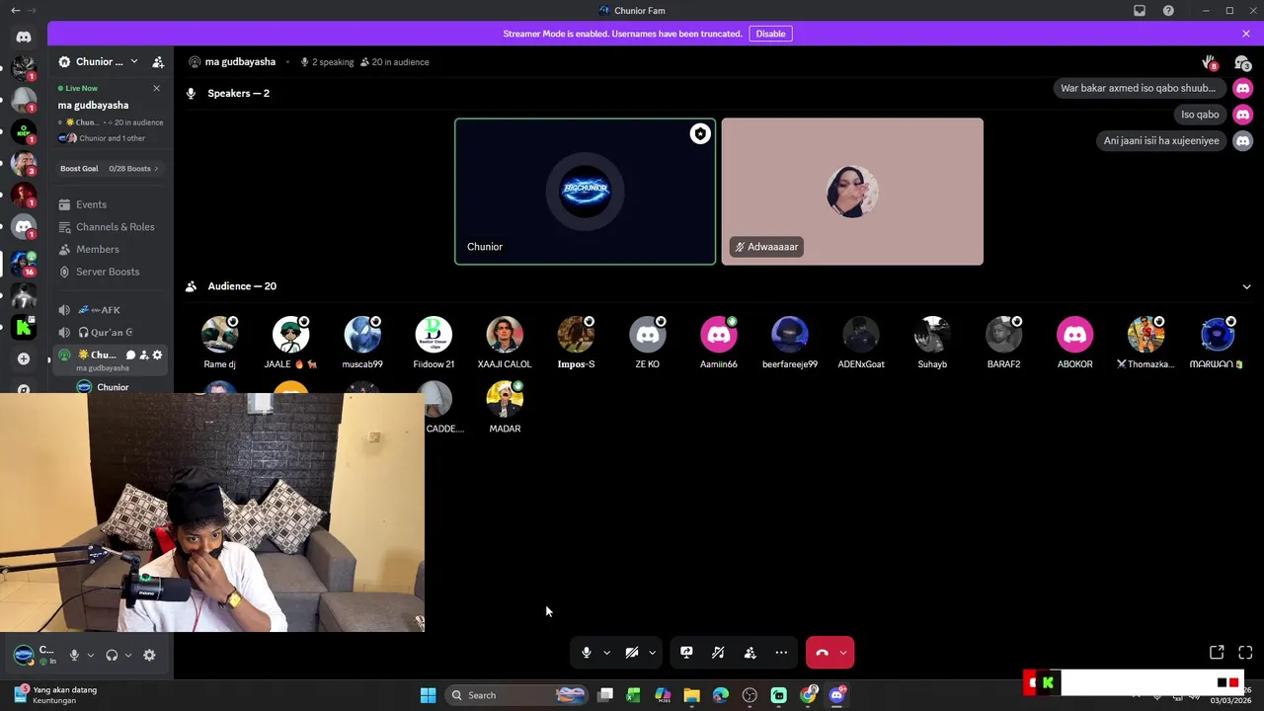Select the Chunior speaker tile
The width and height of the screenshot is (1264, 711).
(585, 192)
